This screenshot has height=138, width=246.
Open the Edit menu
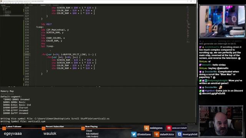[3, 3]
